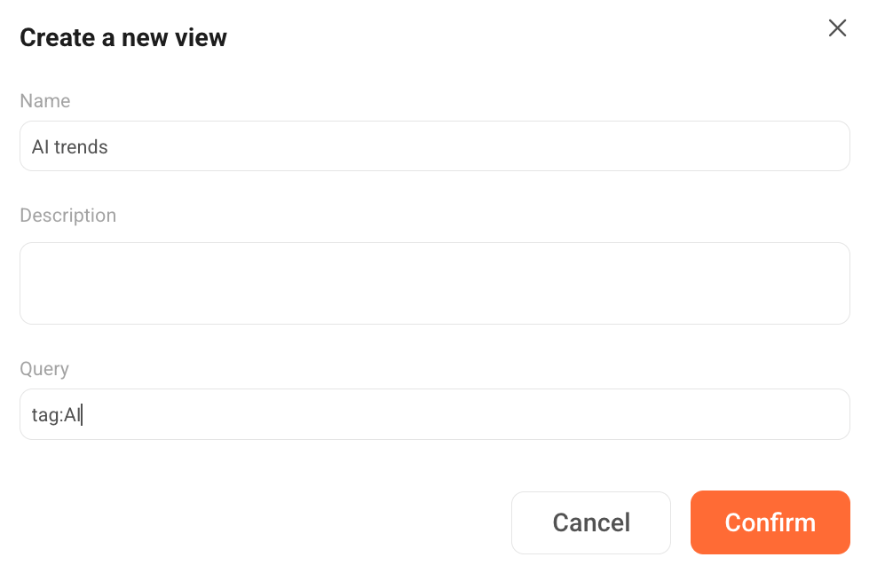This screenshot has width=877, height=573.
Task: Click the Confirm button to create the view
Action: point(770,522)
